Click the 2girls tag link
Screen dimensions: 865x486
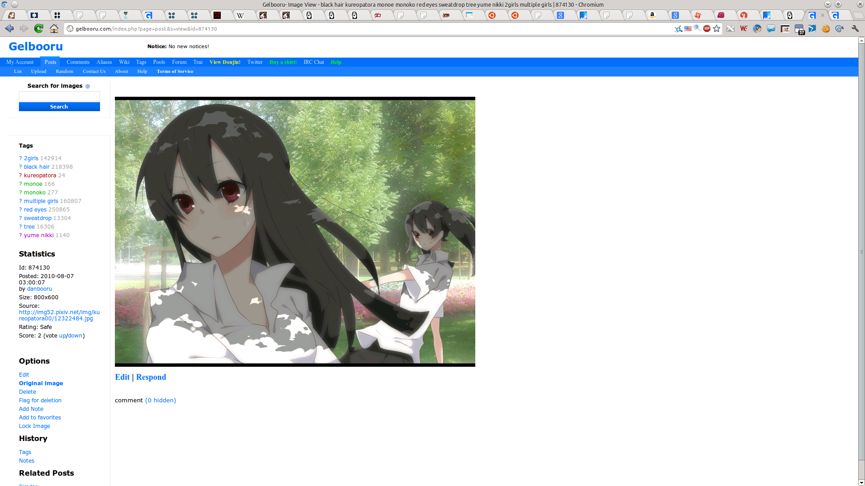point(31,158)
